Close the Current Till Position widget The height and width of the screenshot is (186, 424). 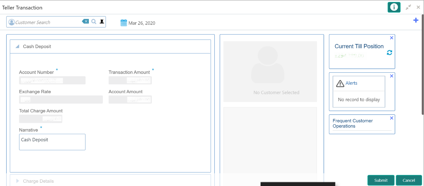coord(391,38)
